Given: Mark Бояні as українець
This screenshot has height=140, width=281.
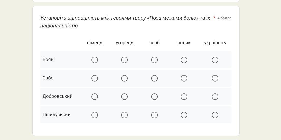Looking at the screenshot, I should 215,60.
